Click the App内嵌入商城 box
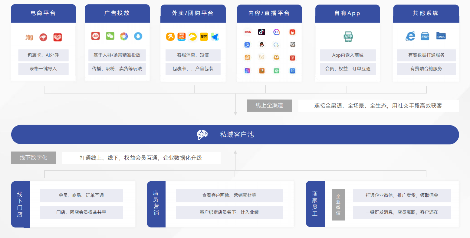Viewport: 470px width, 238px height. [348, 55]
